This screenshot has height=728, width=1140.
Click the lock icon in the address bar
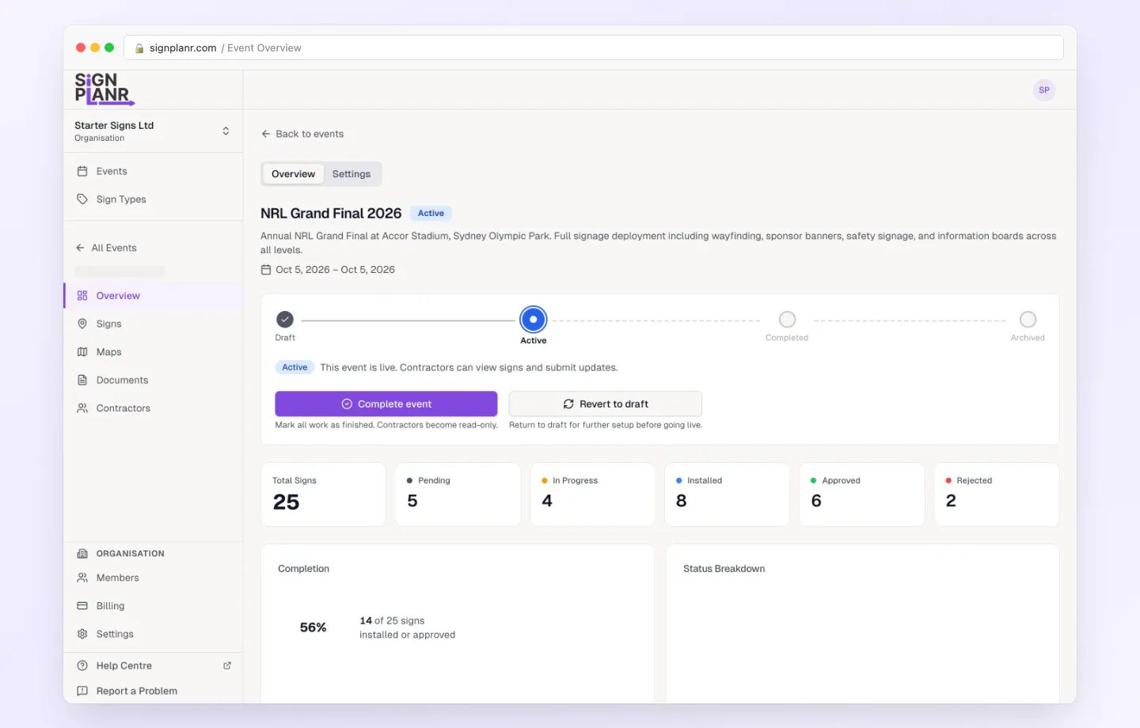pos(139,48)
